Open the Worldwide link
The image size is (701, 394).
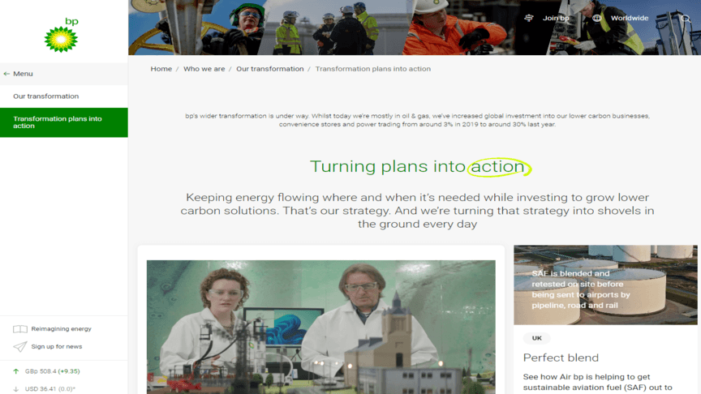point(630,18)
